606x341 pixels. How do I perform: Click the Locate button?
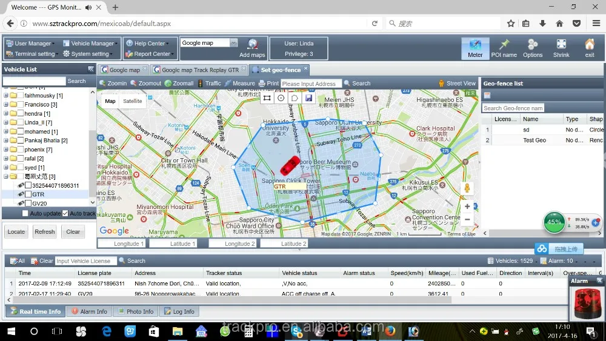point(16,232)
